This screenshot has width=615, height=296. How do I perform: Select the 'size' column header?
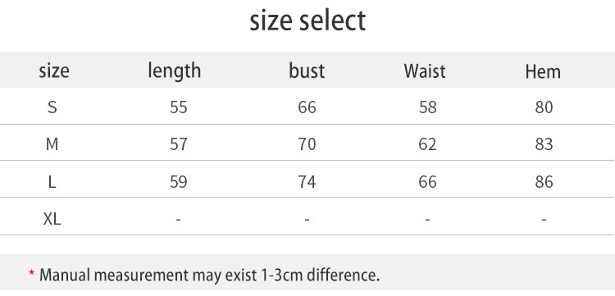click(54, 71)
